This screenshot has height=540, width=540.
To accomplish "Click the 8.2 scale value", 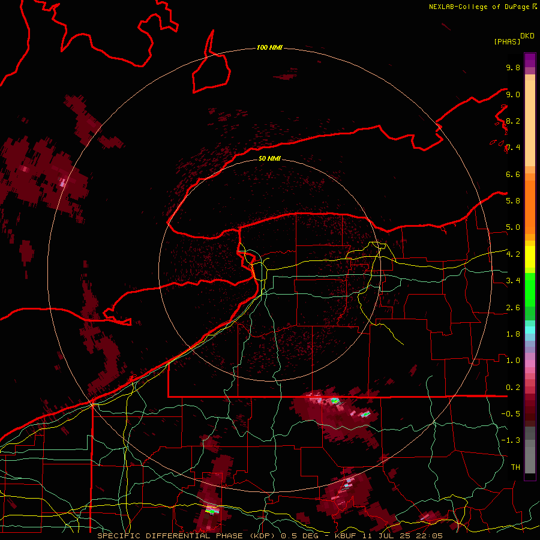I will coord(513,121).
